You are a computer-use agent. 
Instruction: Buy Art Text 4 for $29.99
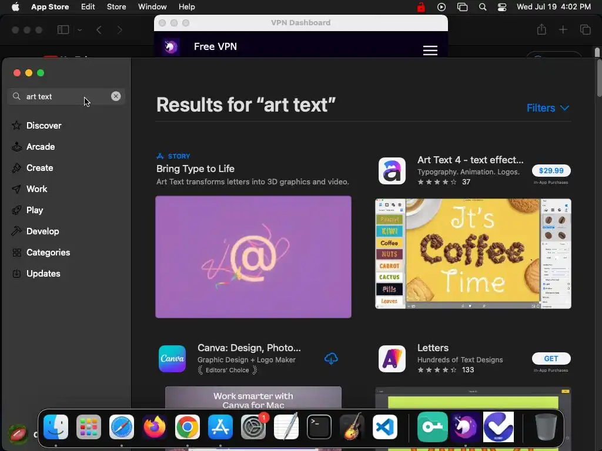tap(551, 171)
